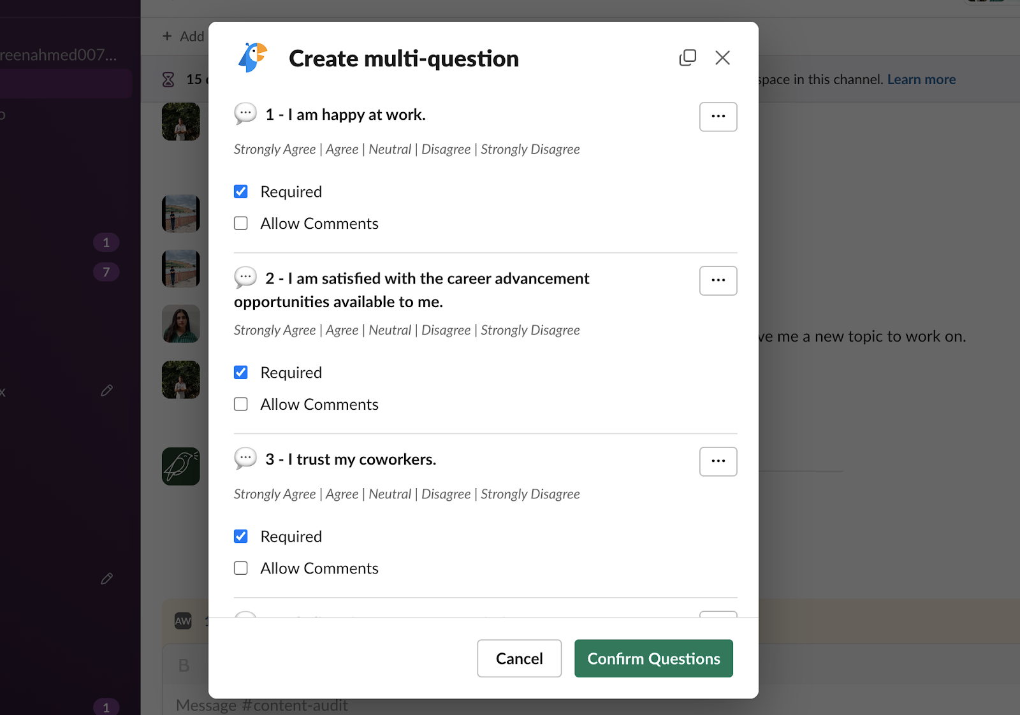The height and width of the screenshot is (715, 1020).
Task: Uncheck Required for question 1
Action: coord(241,192)
